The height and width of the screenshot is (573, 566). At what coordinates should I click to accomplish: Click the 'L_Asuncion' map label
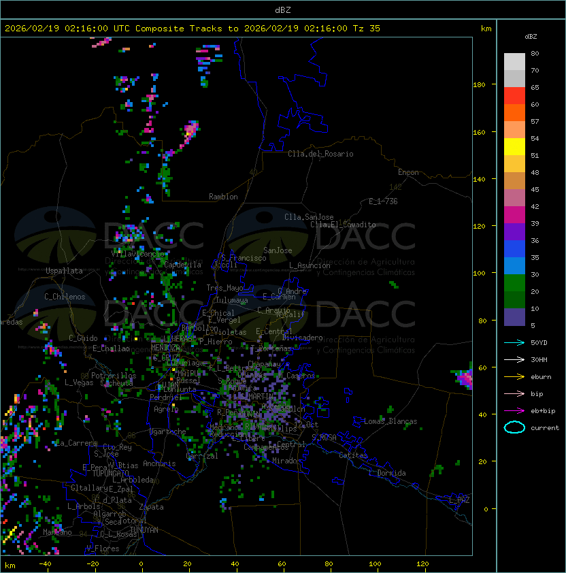point(310,265)
